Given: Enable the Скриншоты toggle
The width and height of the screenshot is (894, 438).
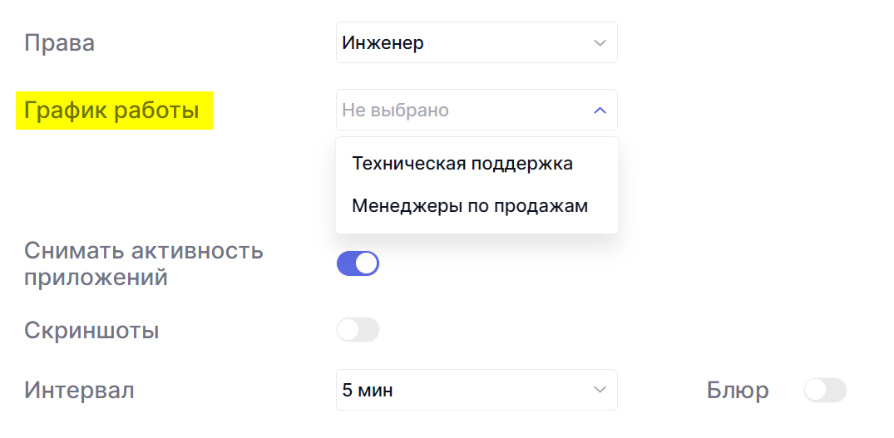Looking at the screenshot, I should click(358, 330).
